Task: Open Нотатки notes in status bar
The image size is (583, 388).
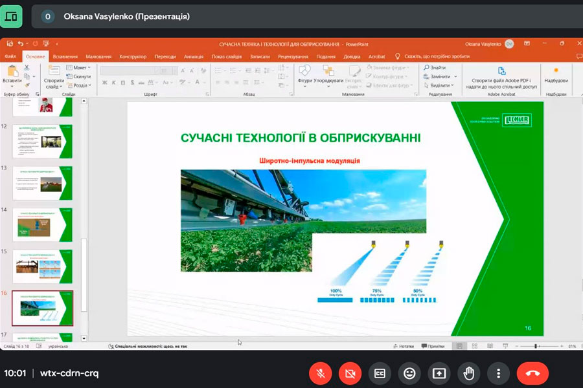Action: [403, 346]
